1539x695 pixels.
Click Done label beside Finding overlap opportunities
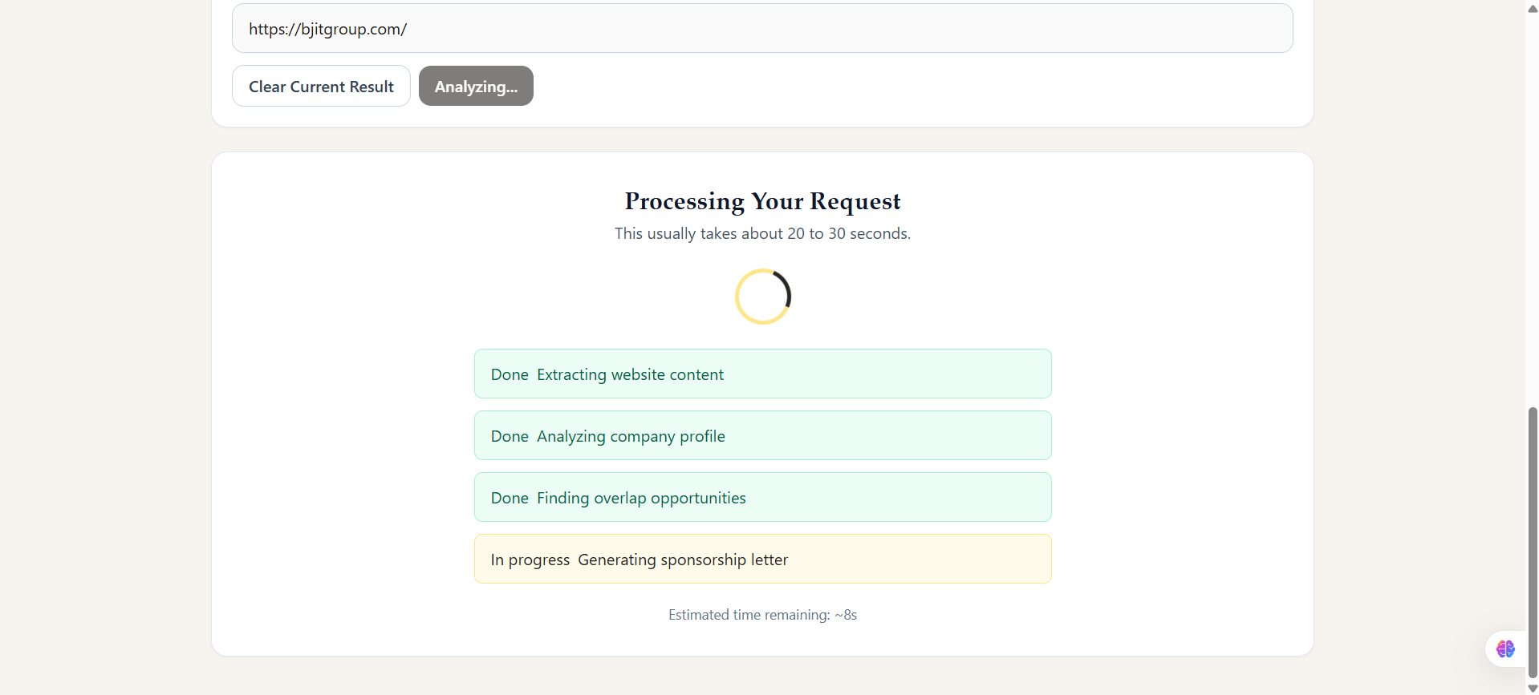pyautogui.click(x=510, y=498)
